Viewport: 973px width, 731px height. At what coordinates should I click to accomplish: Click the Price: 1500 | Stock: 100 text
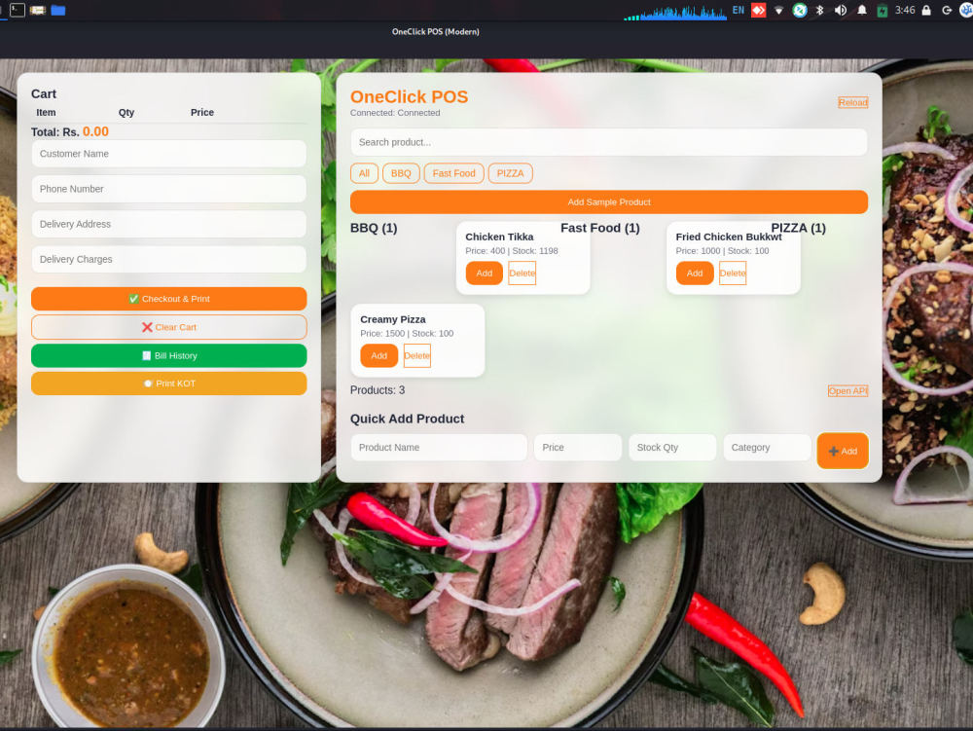coord(407,333)
